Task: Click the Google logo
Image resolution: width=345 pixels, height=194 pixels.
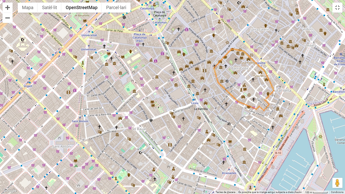Action: pyautogui.click(x=9, y=190)
